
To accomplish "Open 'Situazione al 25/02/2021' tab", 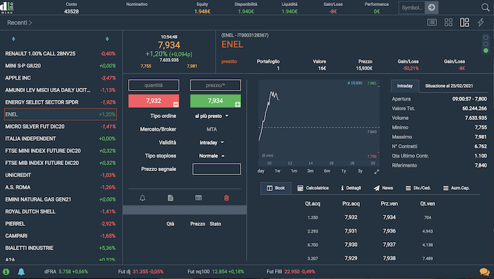I will pos(448,86).
